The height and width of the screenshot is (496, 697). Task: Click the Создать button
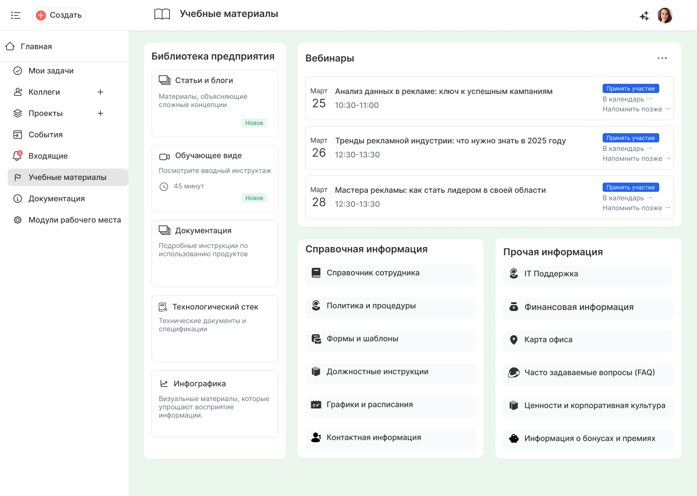click(x=59, y=15)
